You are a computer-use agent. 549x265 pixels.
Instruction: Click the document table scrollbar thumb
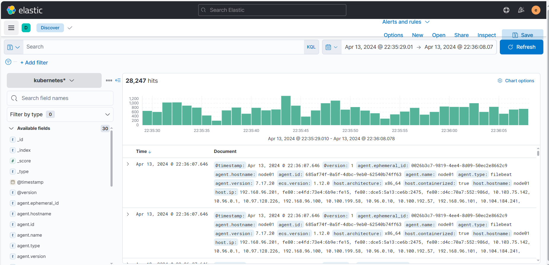coord(538,153)
